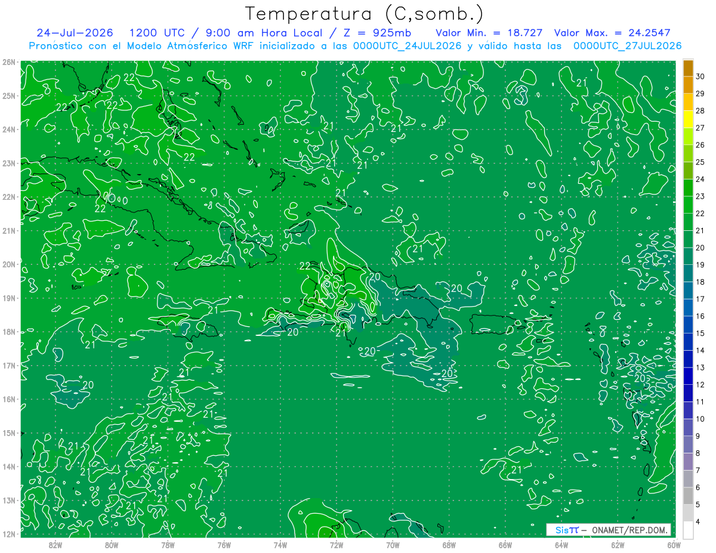This screenshot has width=716, height=553.
Task: Click the "9:00 am Hora Local" text
Action: 264,33
